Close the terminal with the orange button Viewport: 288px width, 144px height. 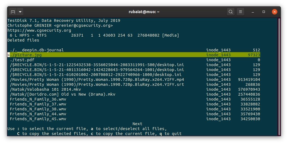coord(275,12)
